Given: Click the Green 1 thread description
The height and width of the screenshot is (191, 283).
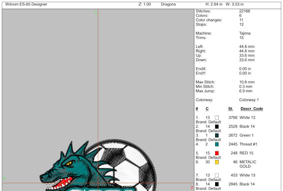Looking at the screenshot, I should coord(246,135).
